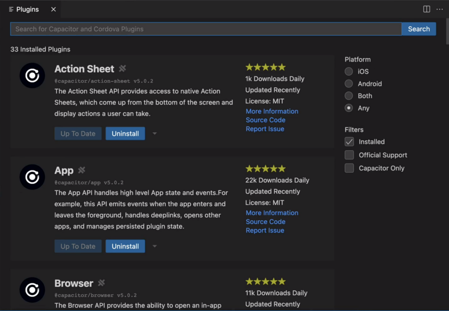The image size is (449, 311).
Task: Open Source Code link for Action Sheet
Action: pyautogui.click(x=265, y=120)
